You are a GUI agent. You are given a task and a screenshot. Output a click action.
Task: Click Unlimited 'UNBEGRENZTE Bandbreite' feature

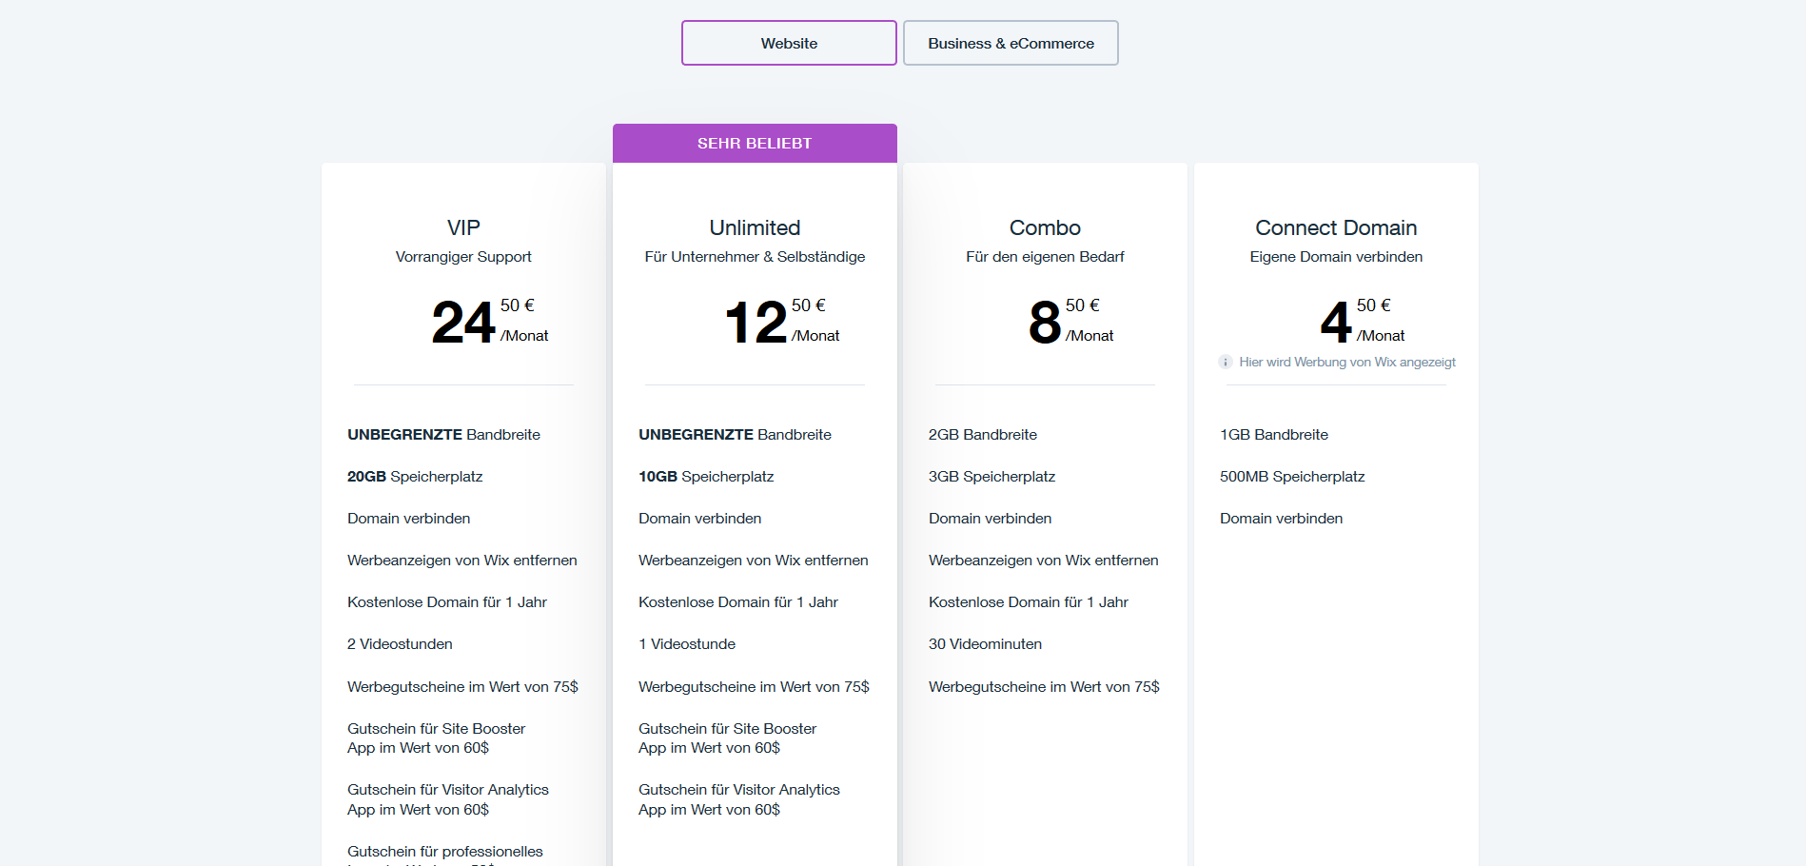pyautogui.click(x=735, y=434)
